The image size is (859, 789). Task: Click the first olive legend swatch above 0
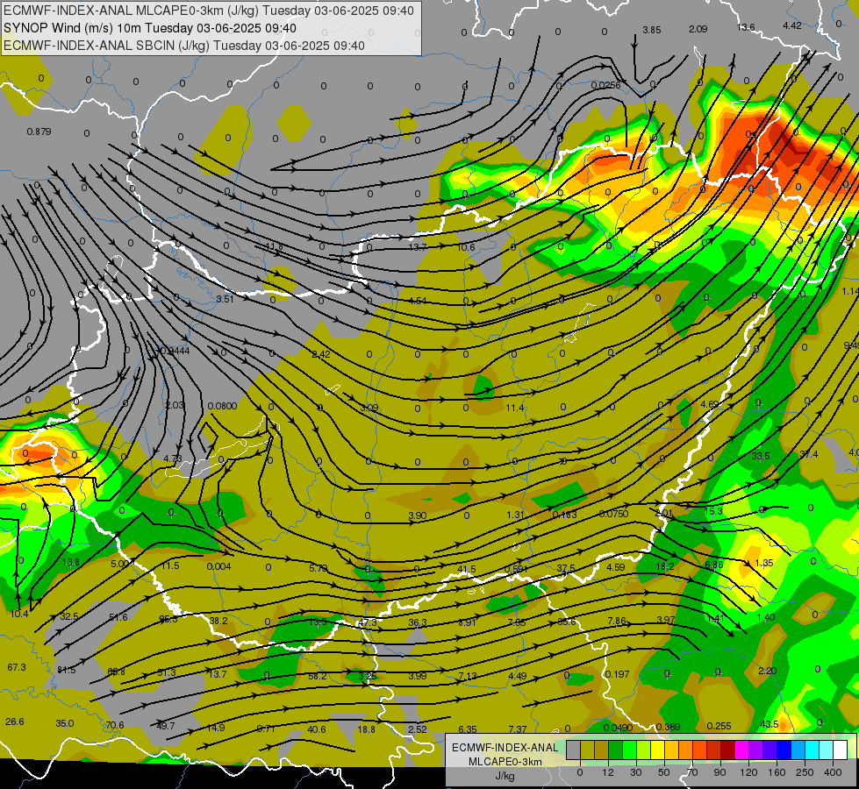[587, 750]
